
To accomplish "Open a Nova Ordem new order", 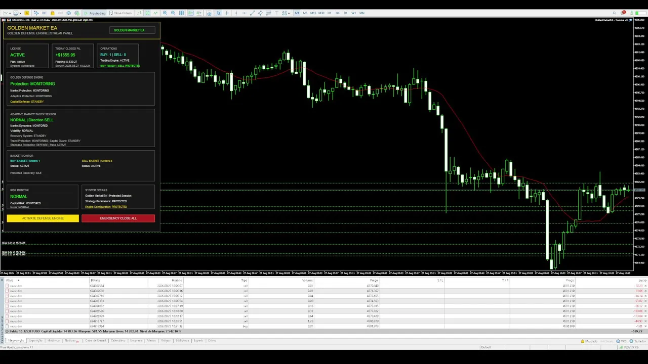I will coord(120,13).
